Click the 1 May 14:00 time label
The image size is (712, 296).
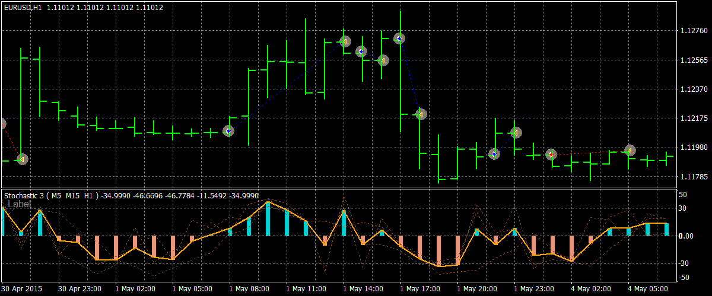[x=363, y=289]
